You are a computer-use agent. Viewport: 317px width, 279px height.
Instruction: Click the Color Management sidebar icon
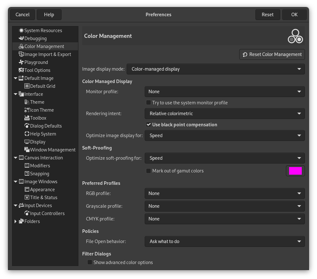coord(21,46)
